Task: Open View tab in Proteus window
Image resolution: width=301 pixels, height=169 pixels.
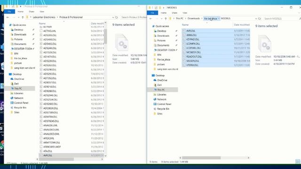Action: 42,11
